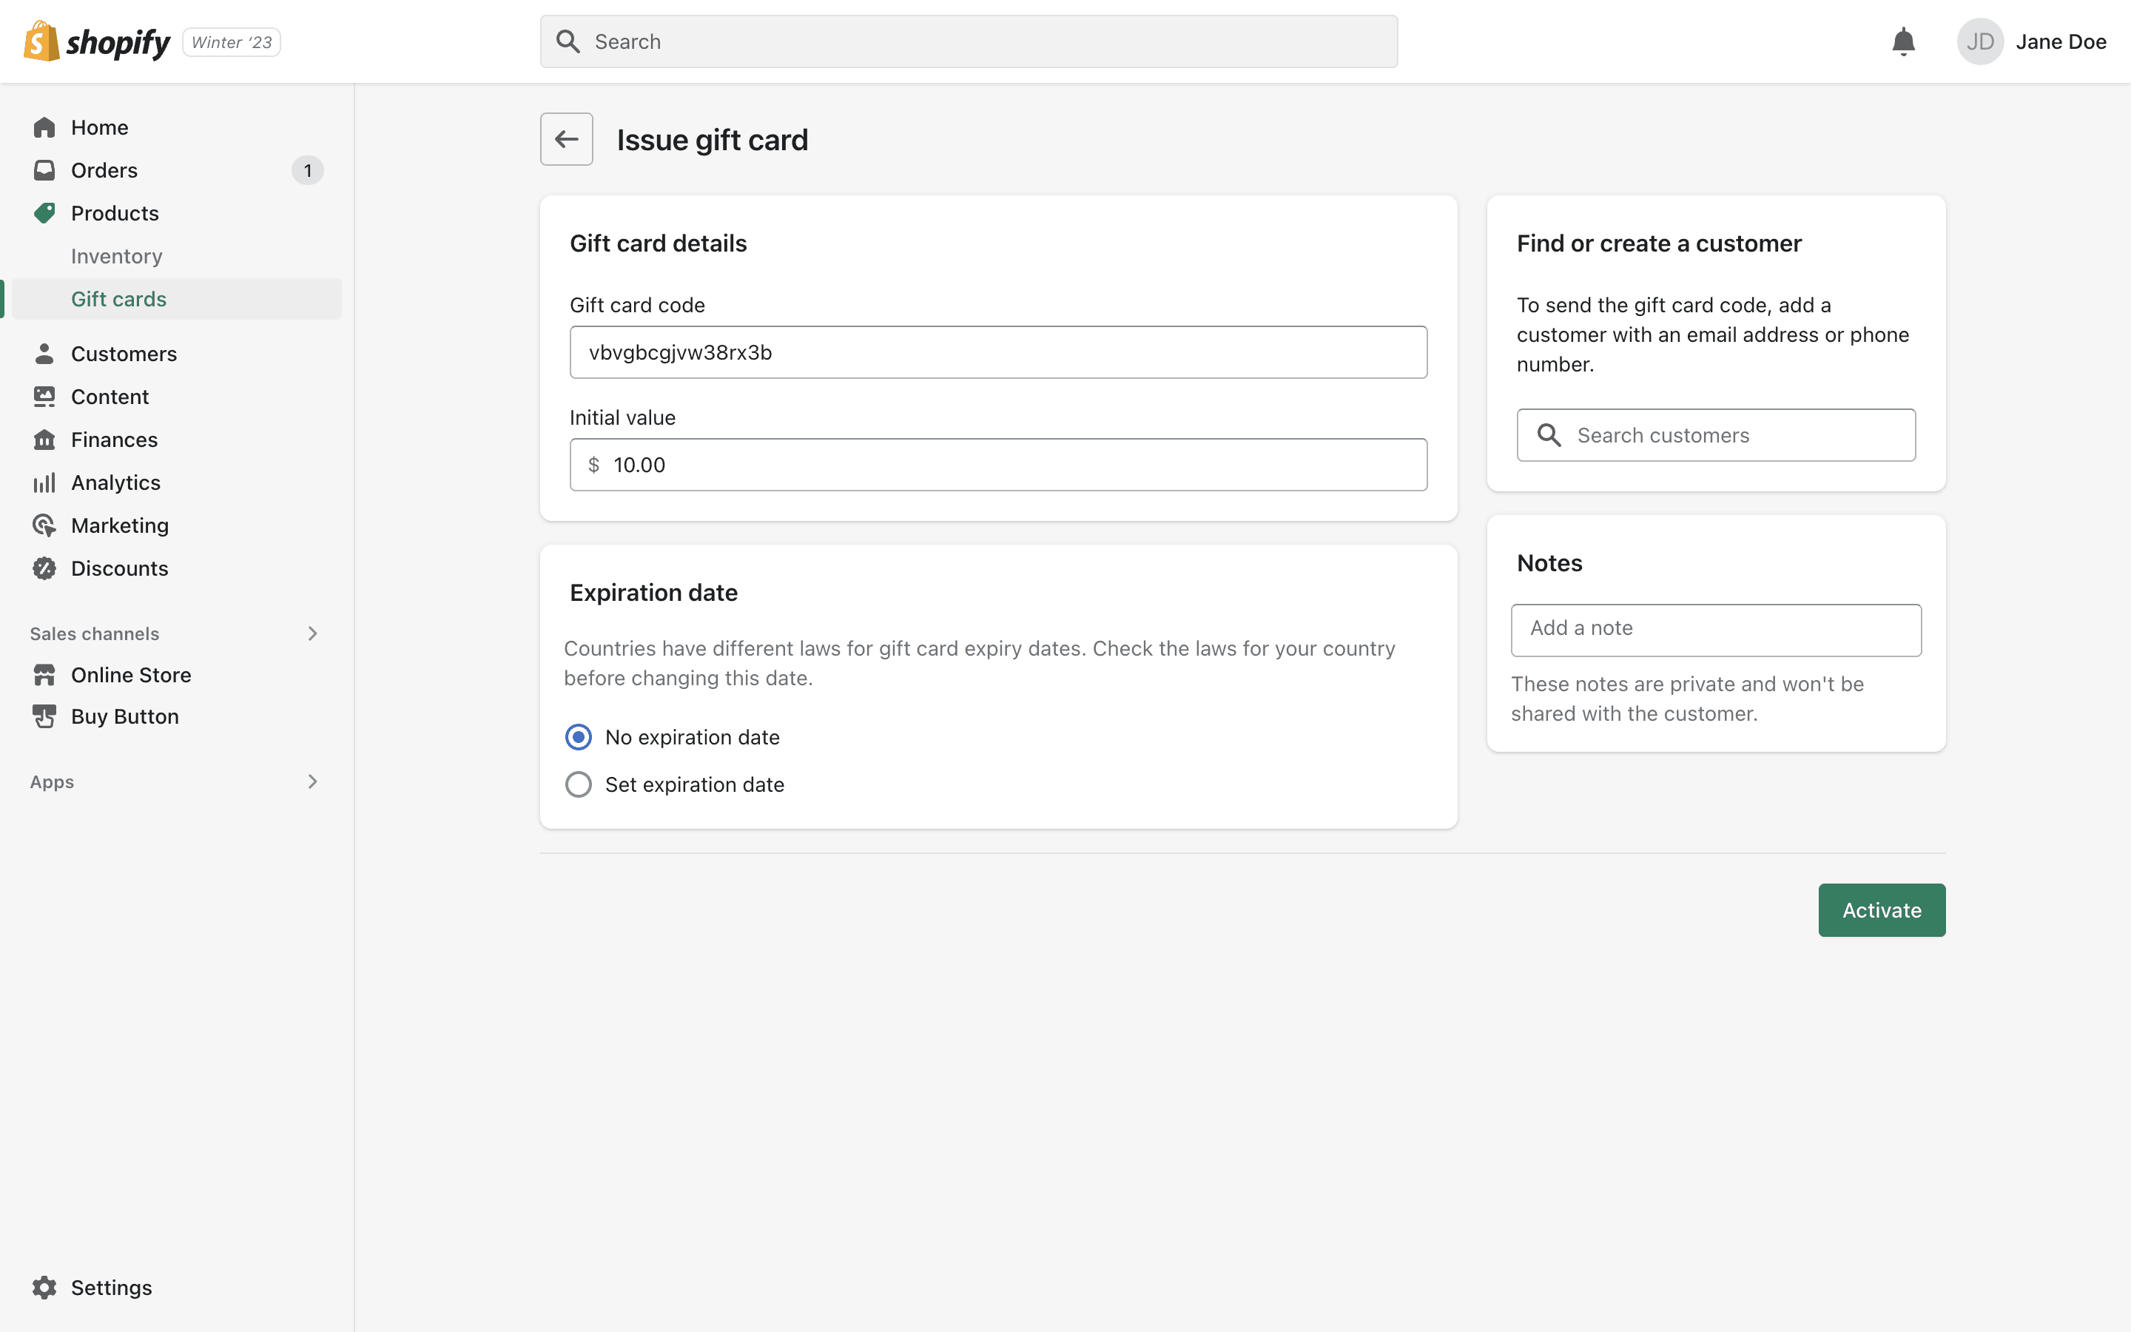Click the notifications bell icon
Viewport: 2131px width, 1332px height.
point(1903,41)
